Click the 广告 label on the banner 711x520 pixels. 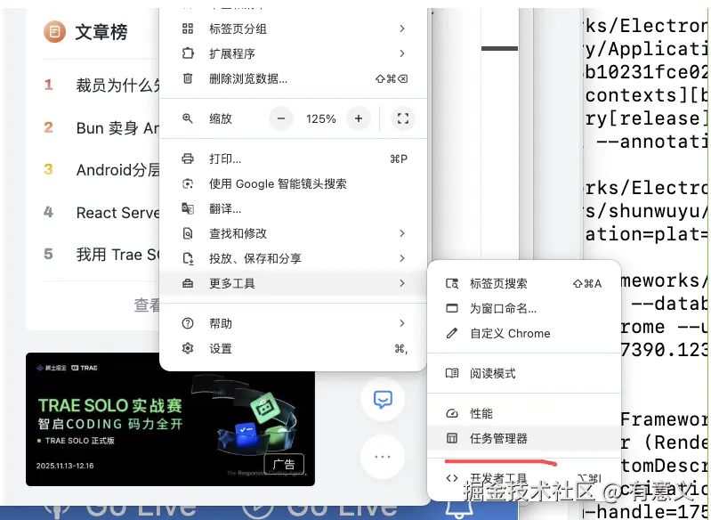(x=284, y=464)
